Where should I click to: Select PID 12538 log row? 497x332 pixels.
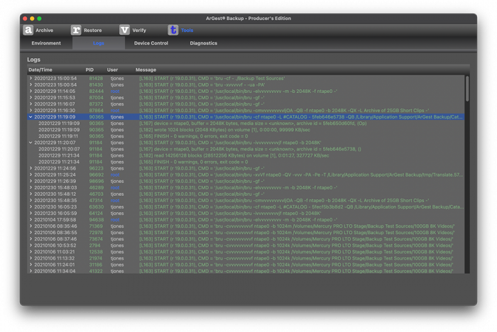coord(246,252)
